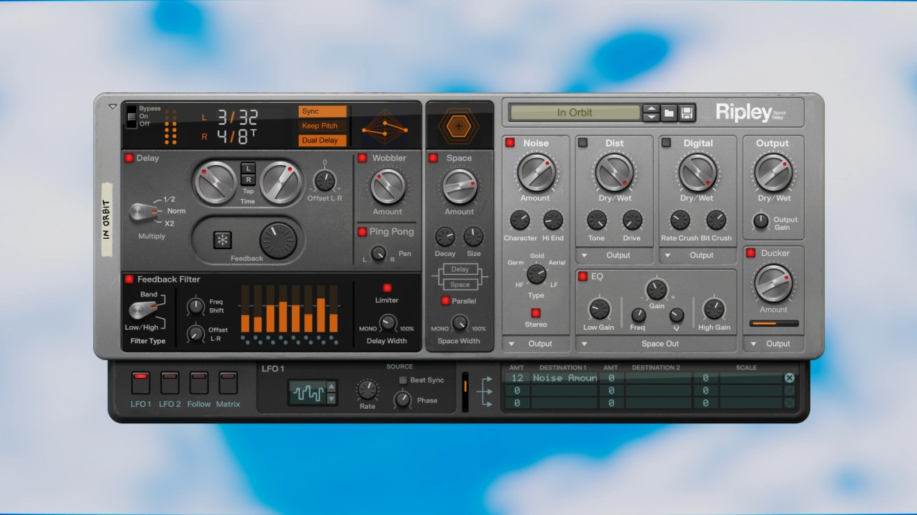Toggle the Dual Delay button

(322, 140)
